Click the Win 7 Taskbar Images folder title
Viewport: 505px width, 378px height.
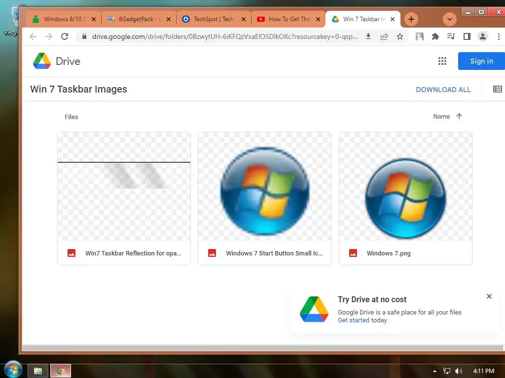tap(78, 89)
